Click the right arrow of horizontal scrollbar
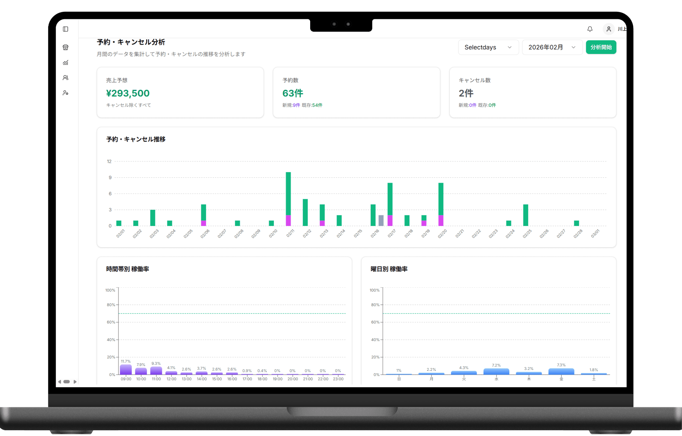Viewport: 682px width, 436px height. point(75,382)
